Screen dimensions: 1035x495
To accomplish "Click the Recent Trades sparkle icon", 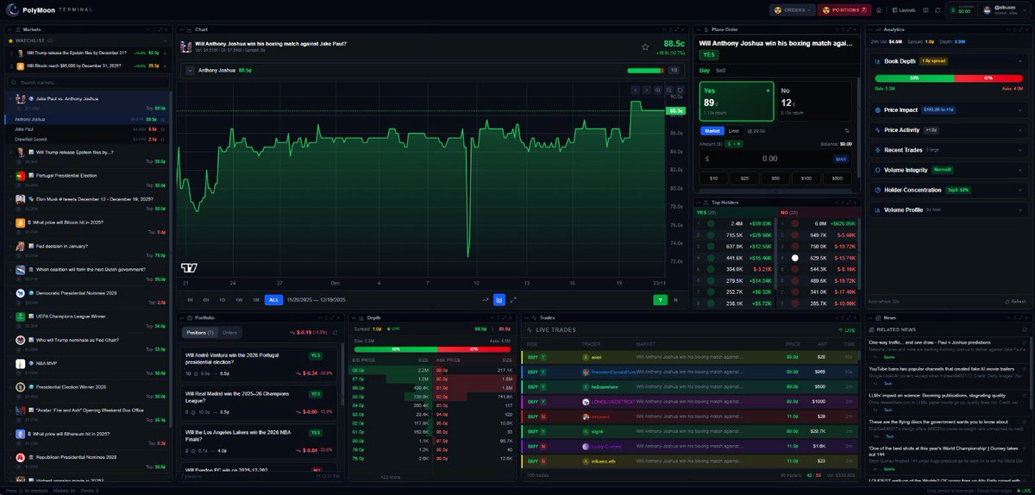I will coord(877,150).
